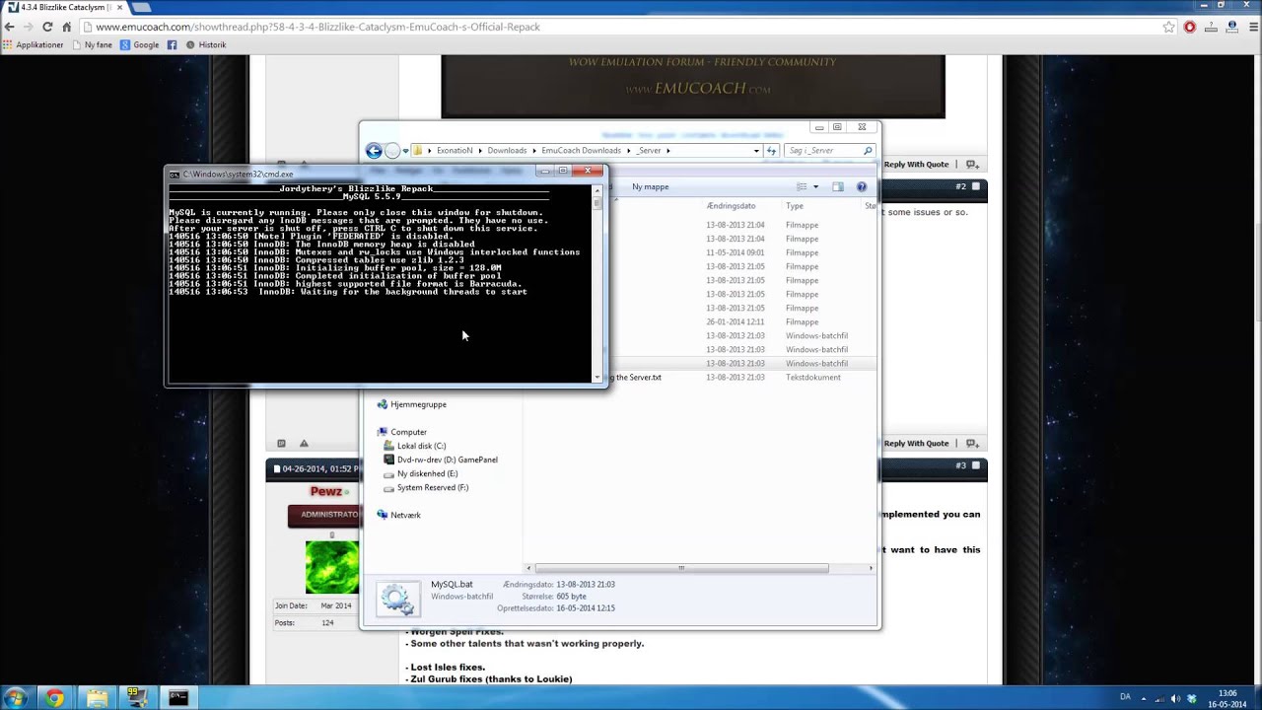Open a new browser tab
This screenshot has width=1262, height=710.
coord(141,7)
